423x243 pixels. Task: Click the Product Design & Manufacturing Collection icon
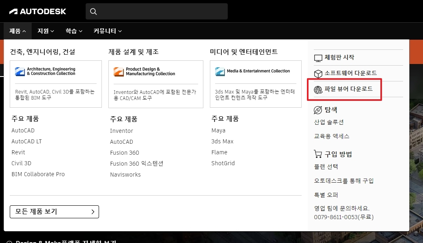tap(119, 72)
